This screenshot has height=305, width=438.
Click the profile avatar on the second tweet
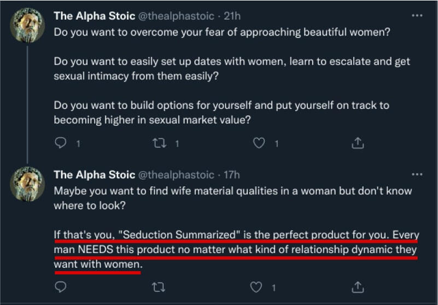[x=27, y=184]
